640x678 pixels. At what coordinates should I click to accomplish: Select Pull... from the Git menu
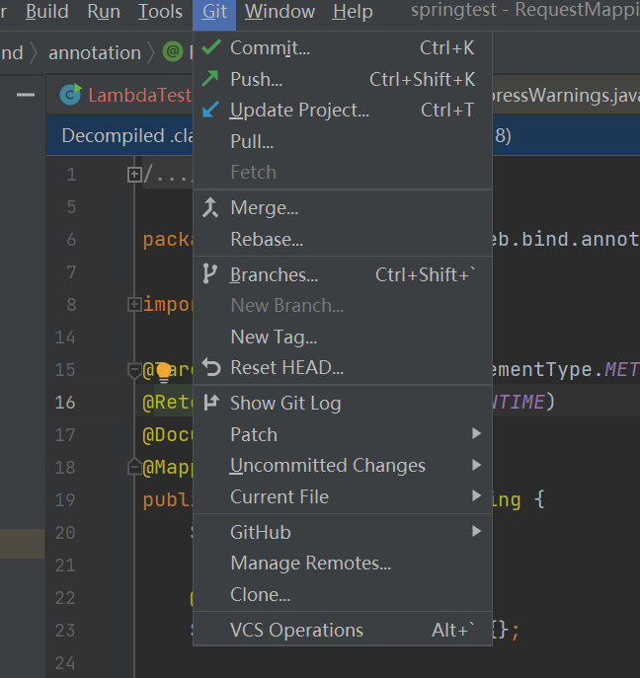click(x=252, y=141)
